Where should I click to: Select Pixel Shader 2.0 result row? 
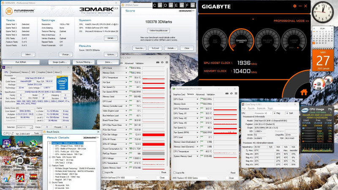tap(67, 176)
